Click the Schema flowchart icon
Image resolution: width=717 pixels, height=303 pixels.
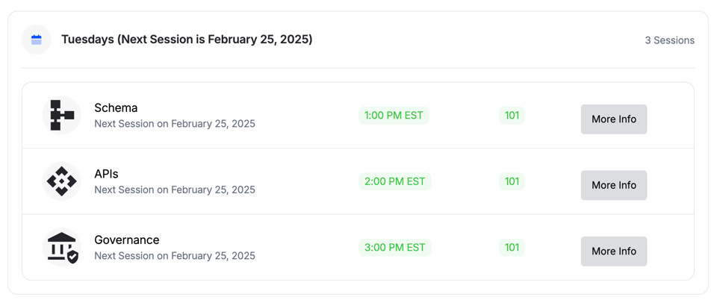click(x=62, y=115)
